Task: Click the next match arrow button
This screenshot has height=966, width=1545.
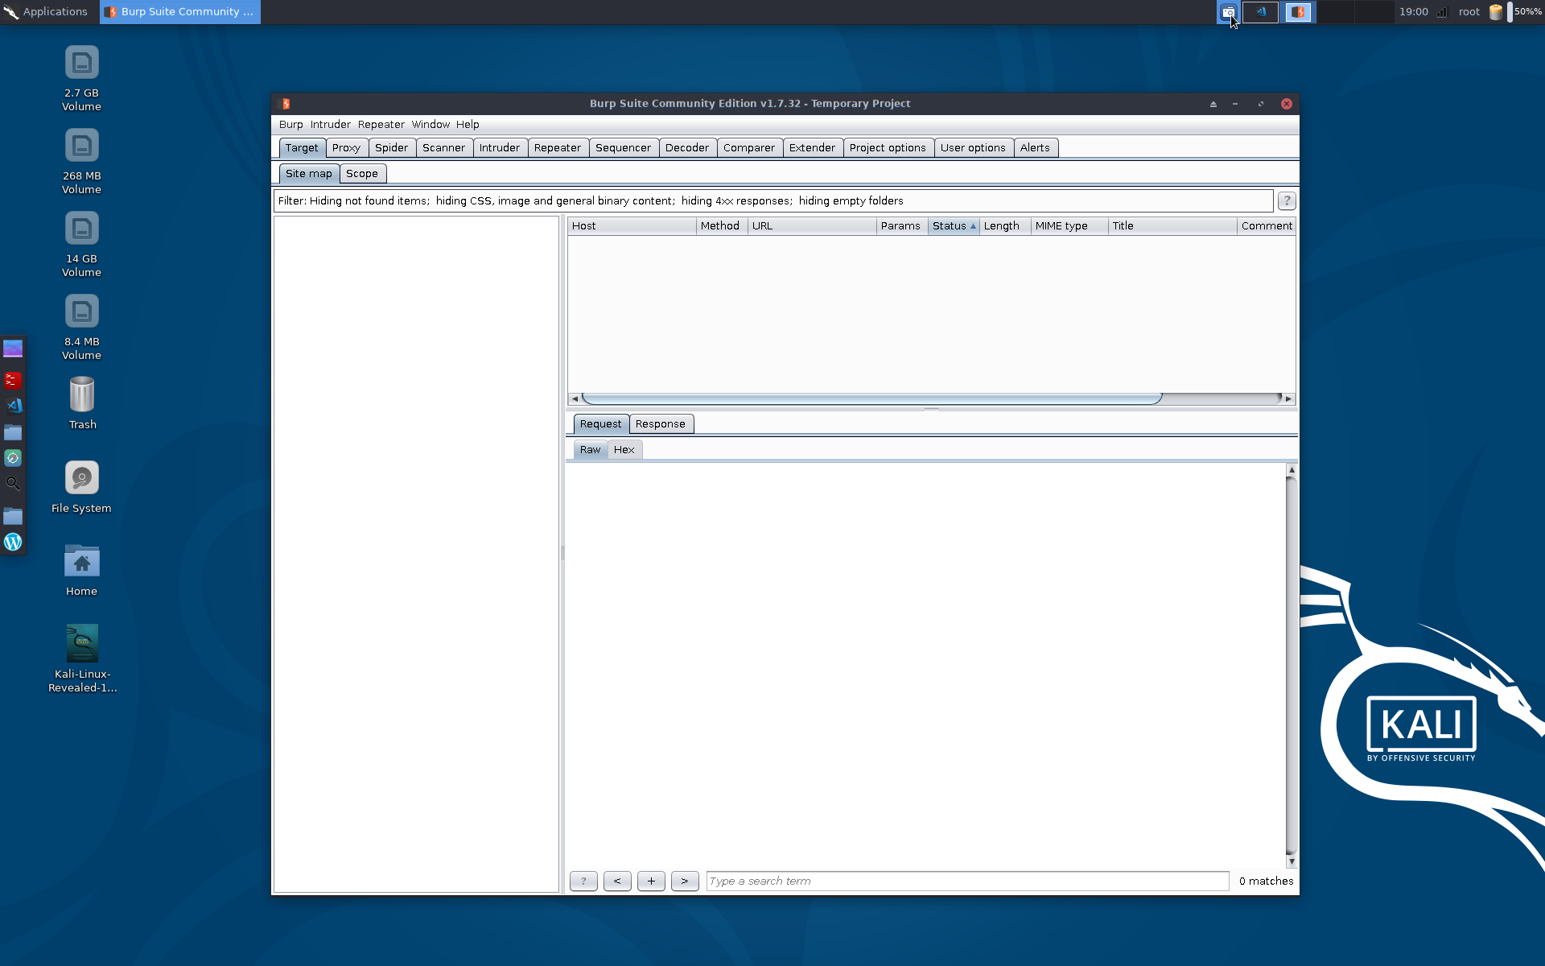Action: 685,881
